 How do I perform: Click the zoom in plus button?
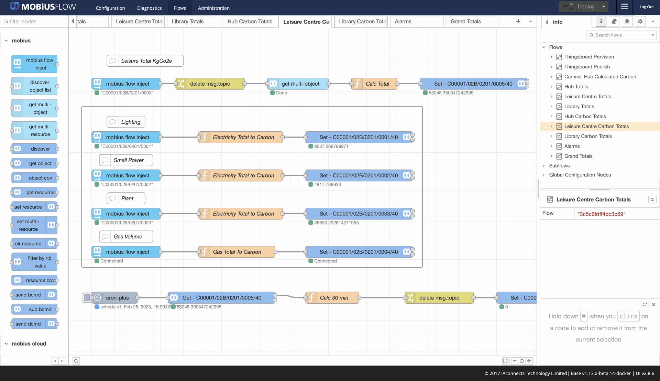(x=529, y=361)
